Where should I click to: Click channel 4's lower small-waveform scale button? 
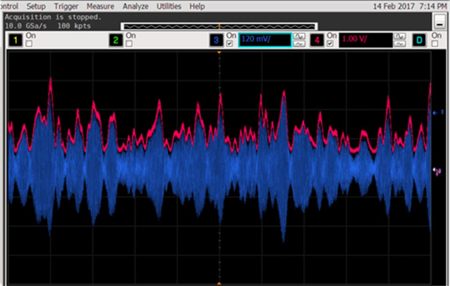[x=399, y=44]
